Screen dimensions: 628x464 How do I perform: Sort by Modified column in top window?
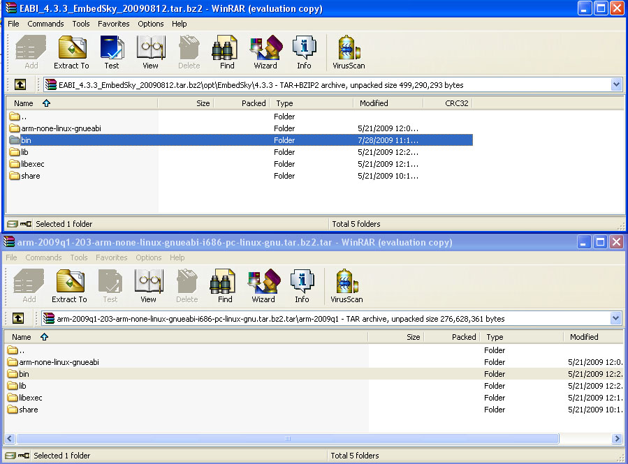click(x=388, y=103)
